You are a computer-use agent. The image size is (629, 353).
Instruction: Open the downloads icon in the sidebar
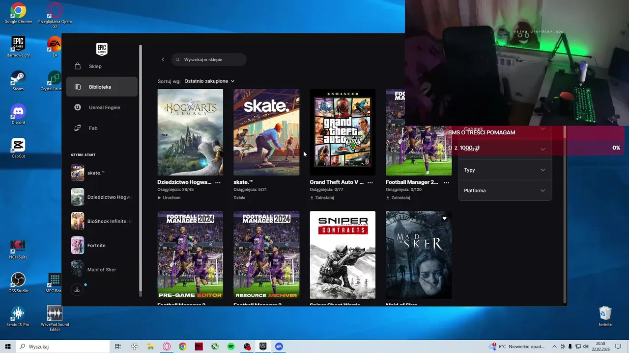tap(77, 290)
